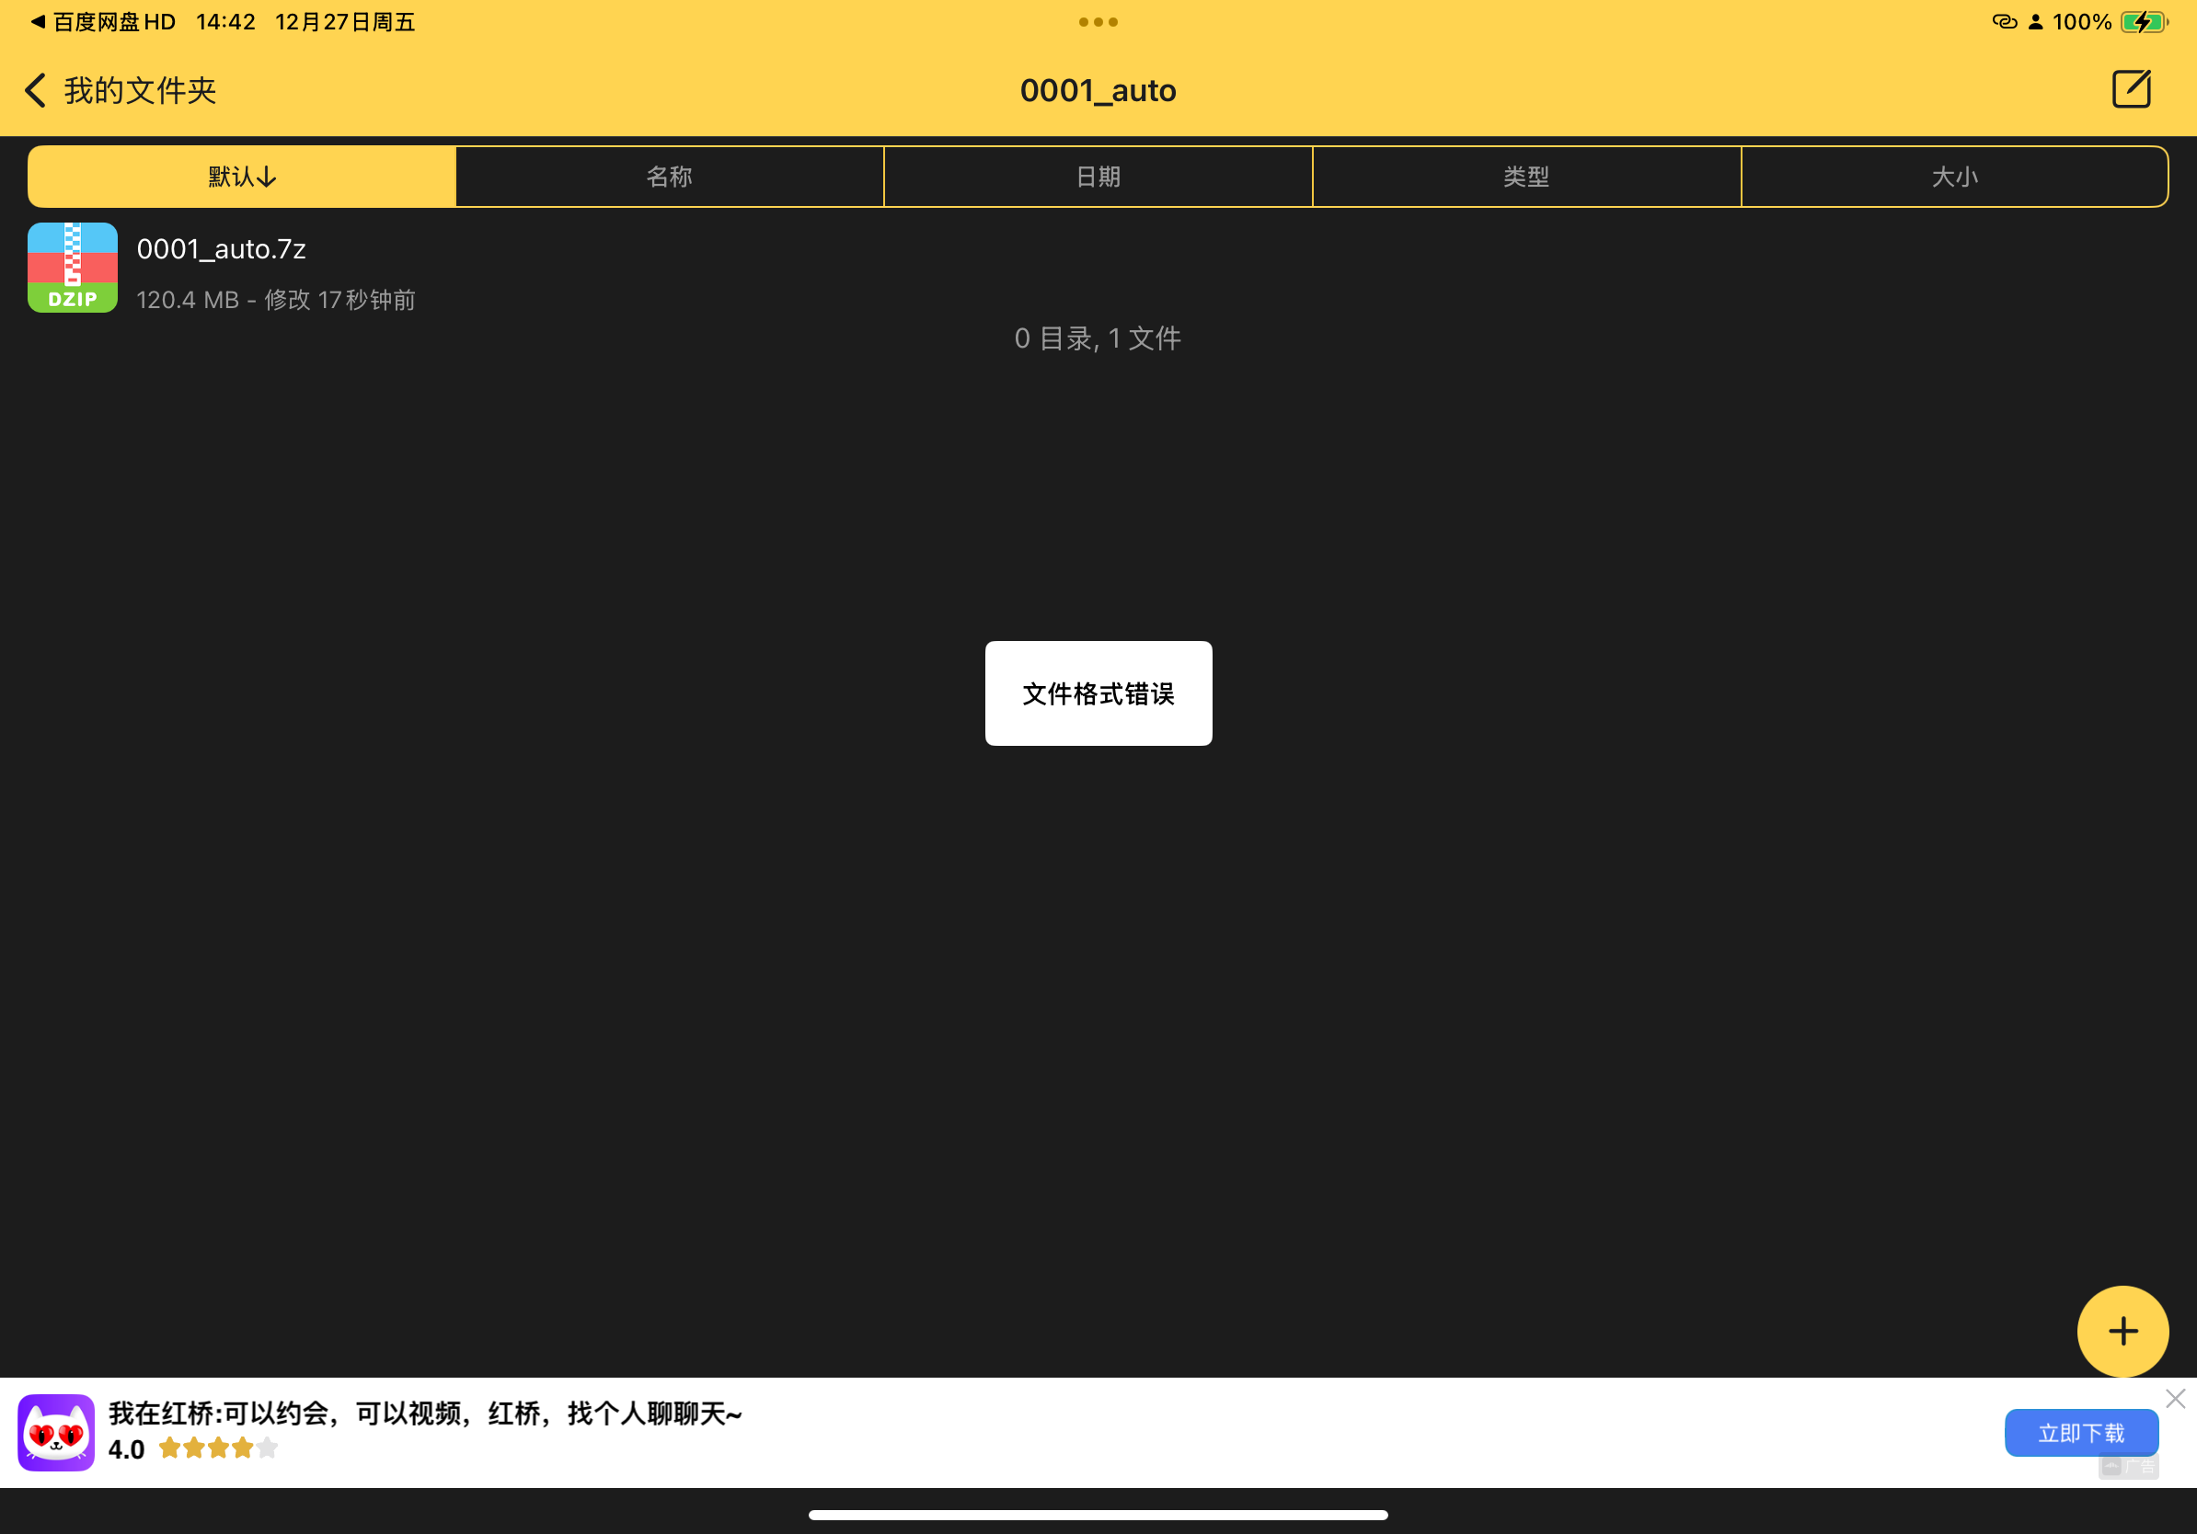Viewport: 2197px width, 1534px height.
Task: Sort files by 名称
Action: [x=669, y=176]
